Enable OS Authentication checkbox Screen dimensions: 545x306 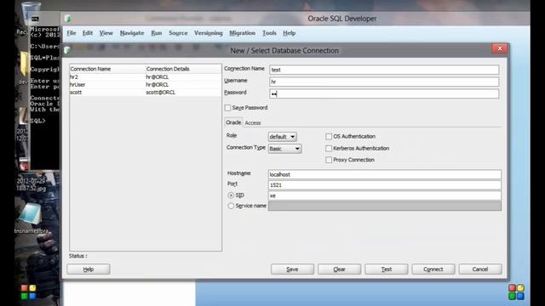329,136
